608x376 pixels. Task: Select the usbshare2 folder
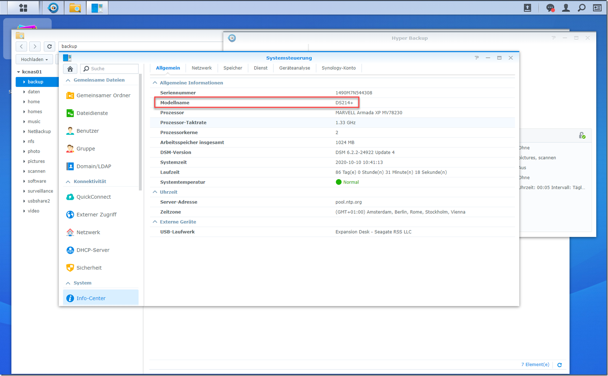click(39, 201)
